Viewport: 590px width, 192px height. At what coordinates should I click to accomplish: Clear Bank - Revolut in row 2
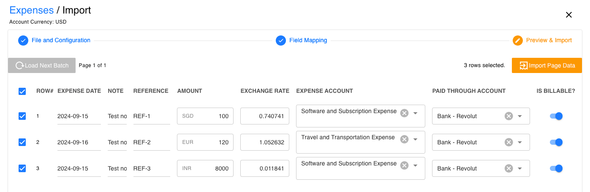[509, 142]
